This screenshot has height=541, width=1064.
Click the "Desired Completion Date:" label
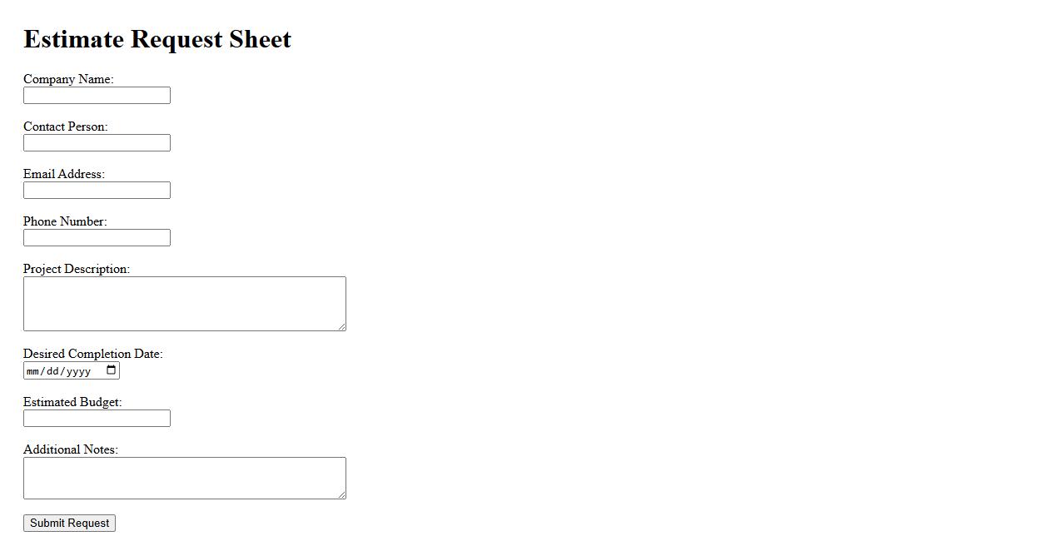[92, 354]
